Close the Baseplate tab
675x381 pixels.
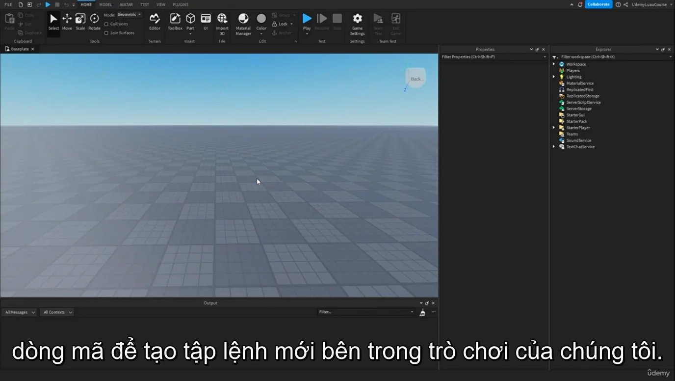pyautogui.click(x=33, y=49)
